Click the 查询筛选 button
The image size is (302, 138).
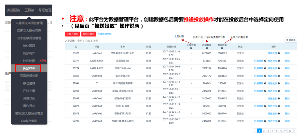pos(291,40)
